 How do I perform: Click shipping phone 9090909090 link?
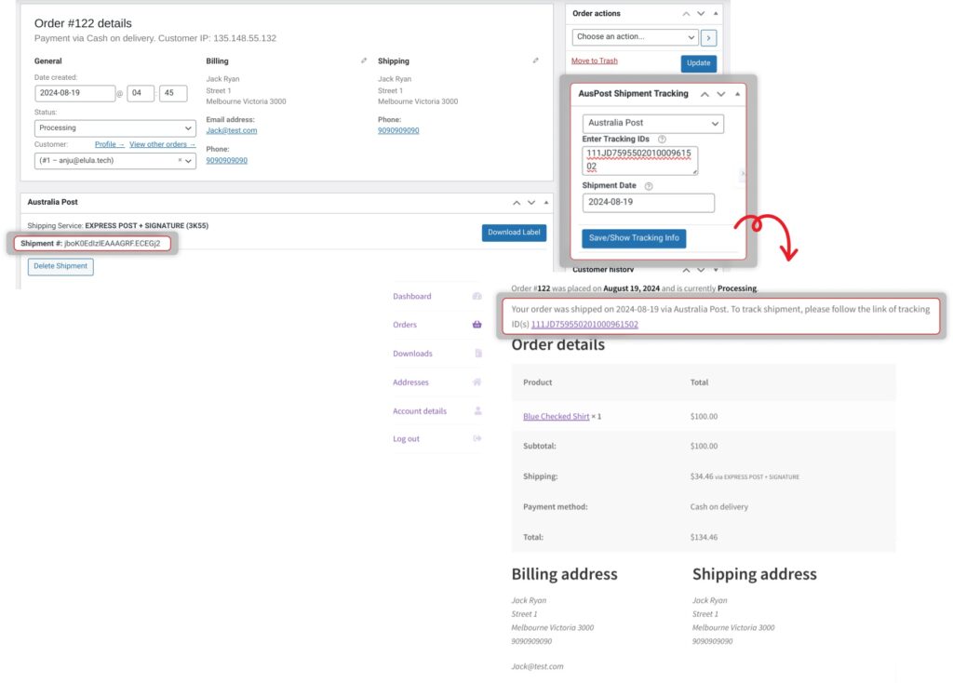398,130
